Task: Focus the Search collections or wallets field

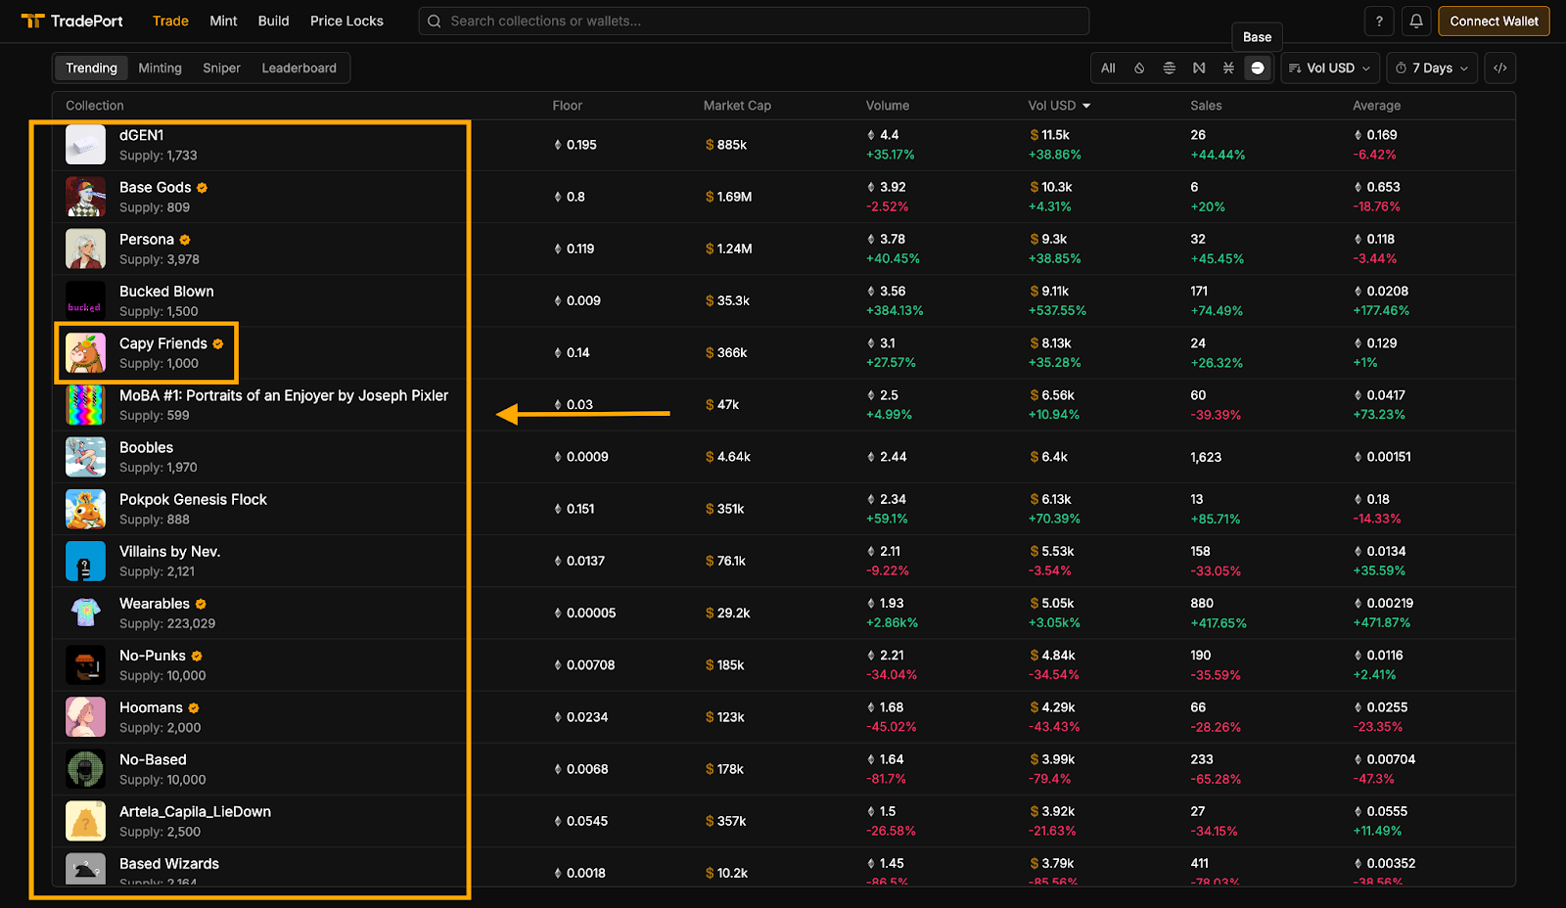Action: 754,21
